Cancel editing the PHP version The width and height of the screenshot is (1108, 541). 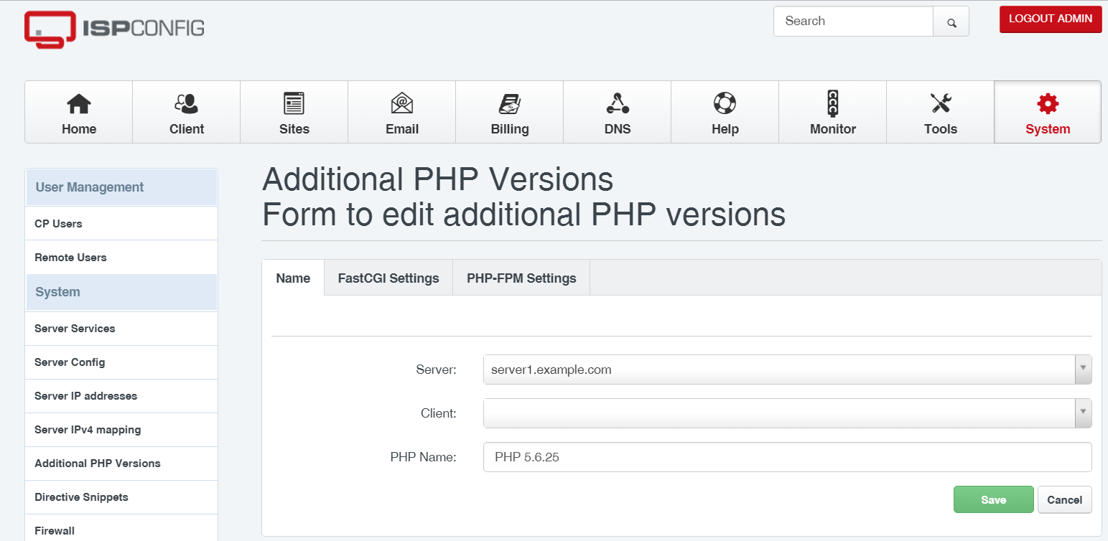pyautogui.click(x=1065, y=500)
